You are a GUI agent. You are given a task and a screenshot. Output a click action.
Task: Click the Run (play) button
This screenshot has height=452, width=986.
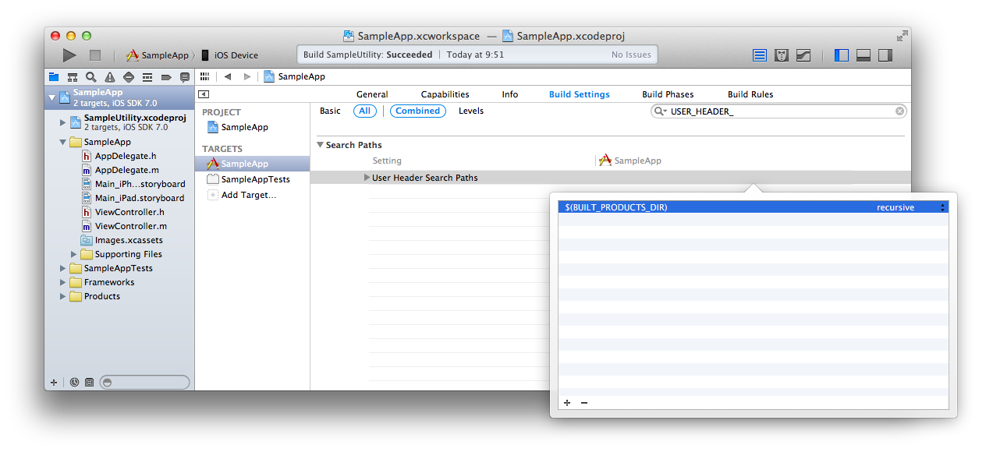pos(69,55)
